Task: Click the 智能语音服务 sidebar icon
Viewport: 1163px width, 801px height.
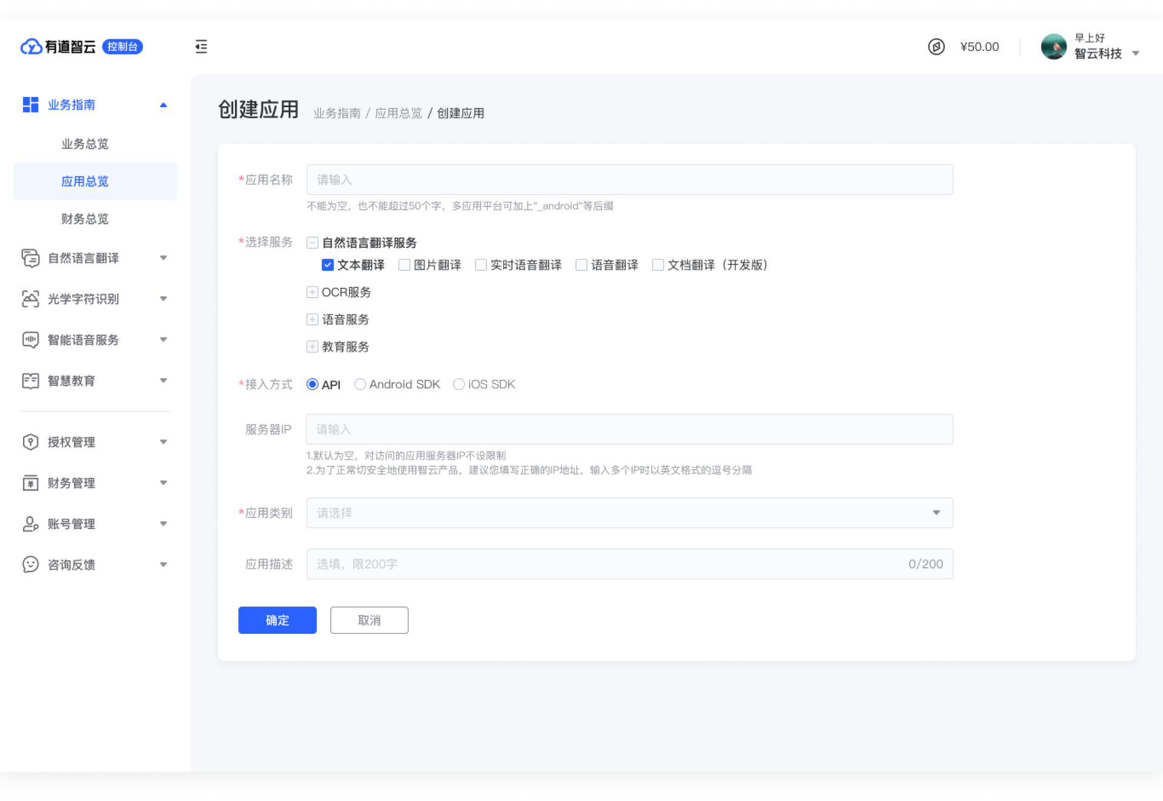Action: [30, 340]
